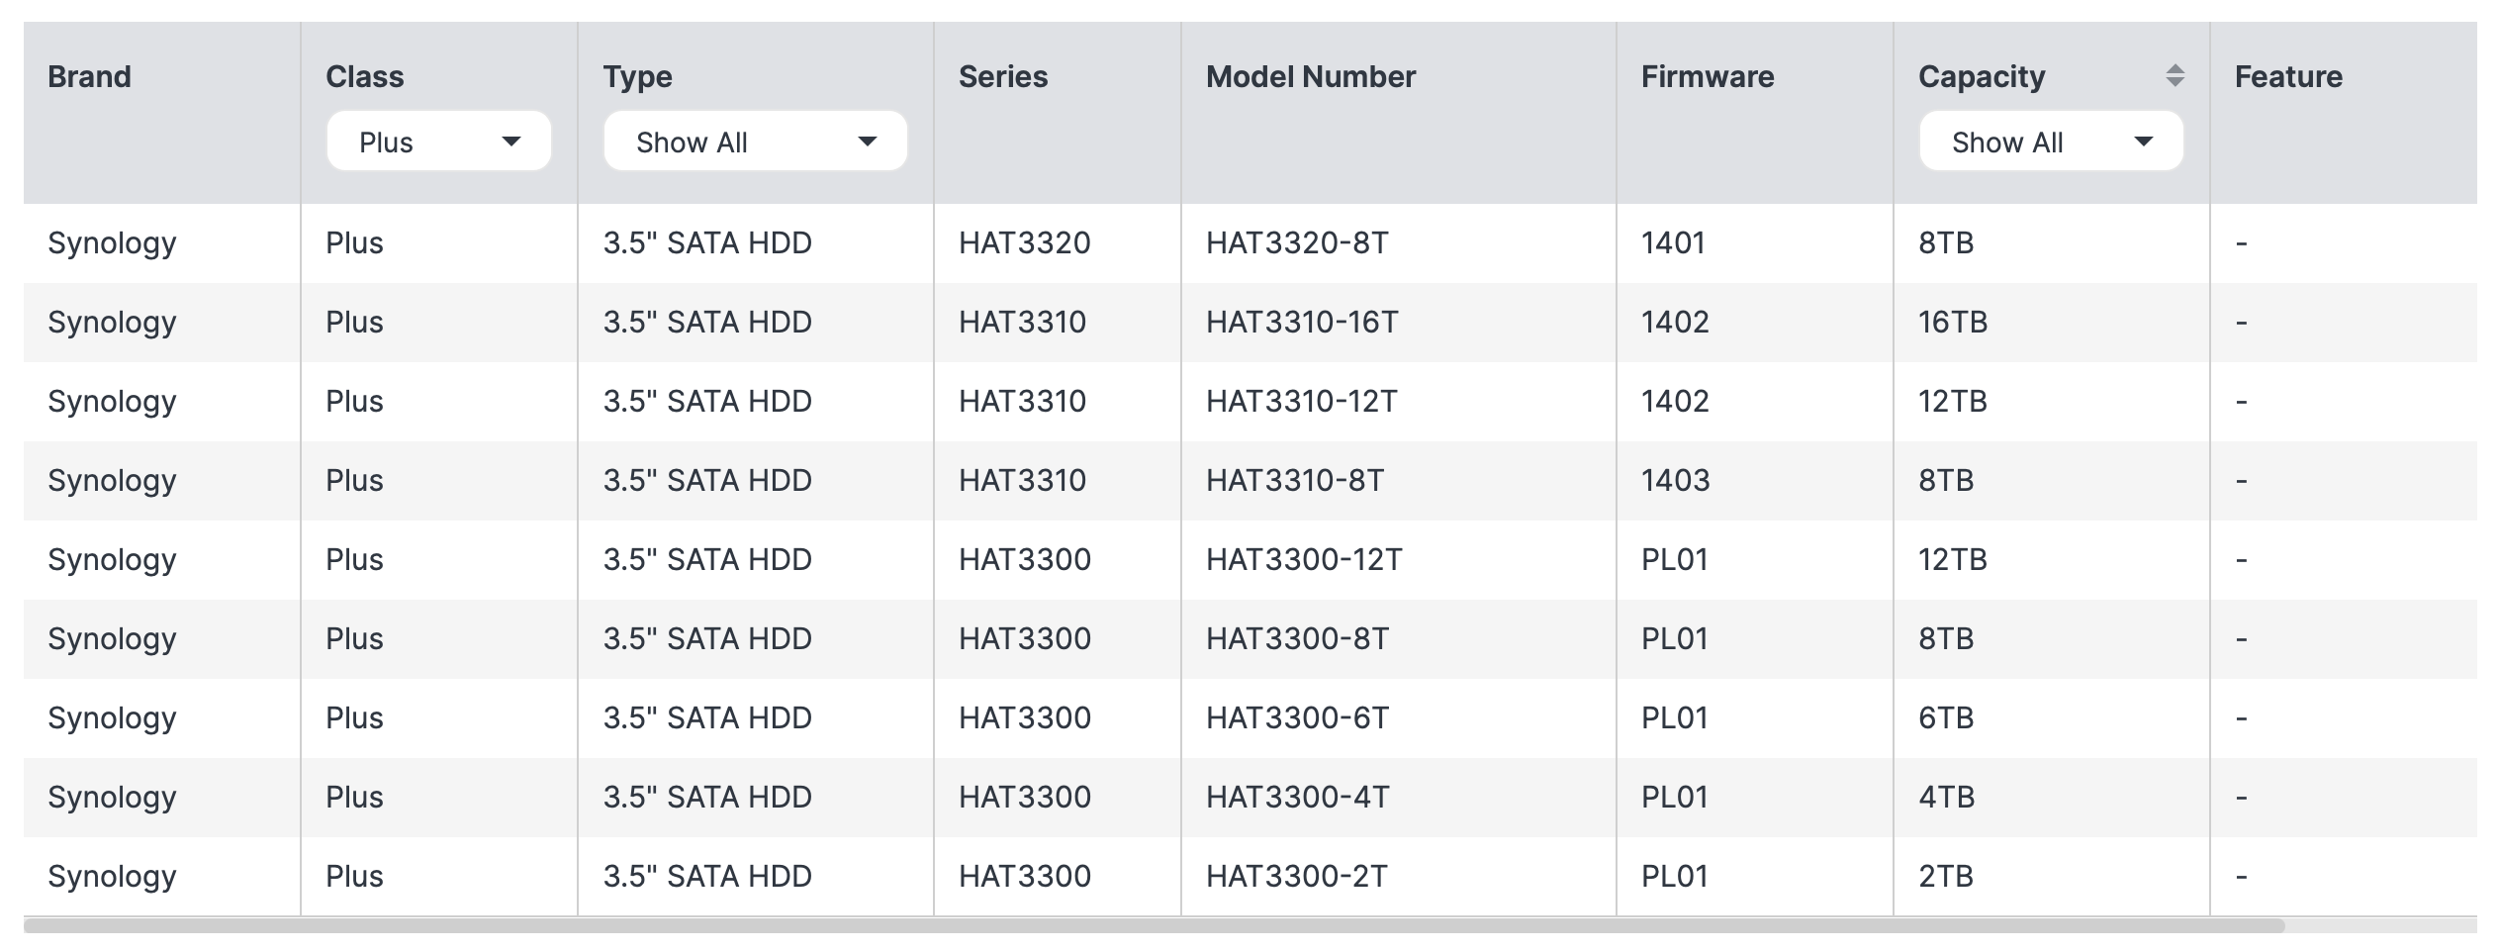Click 8TB capacity in HAT3310-8T row
This screenshot has width=2499, height=952.
pos(1946,480)
